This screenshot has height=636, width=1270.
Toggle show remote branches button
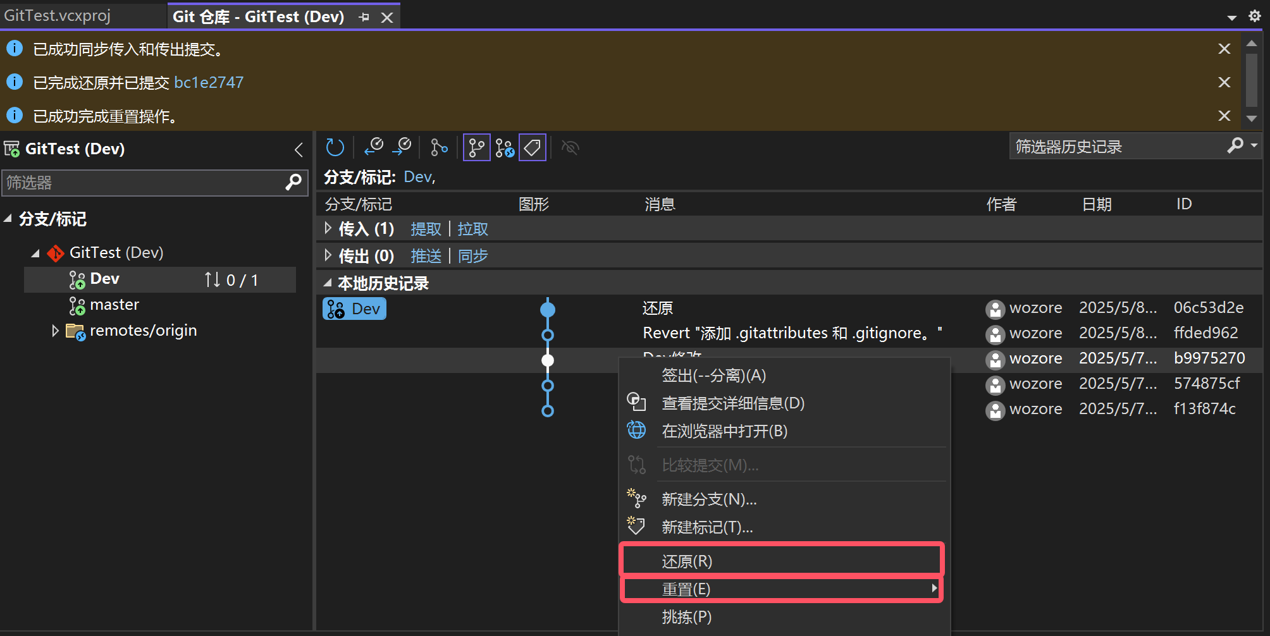tap(504, 148)
